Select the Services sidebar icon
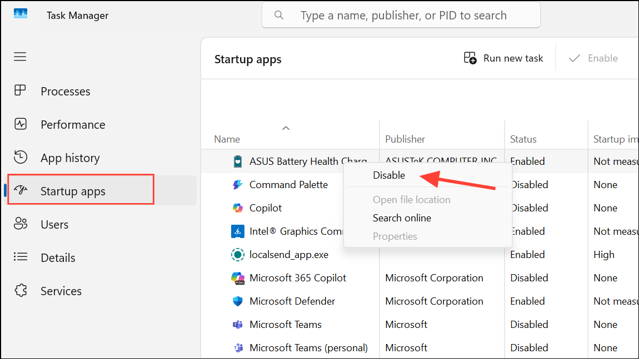This screenshot has width=639, height=359. click(x=20, y=291)
